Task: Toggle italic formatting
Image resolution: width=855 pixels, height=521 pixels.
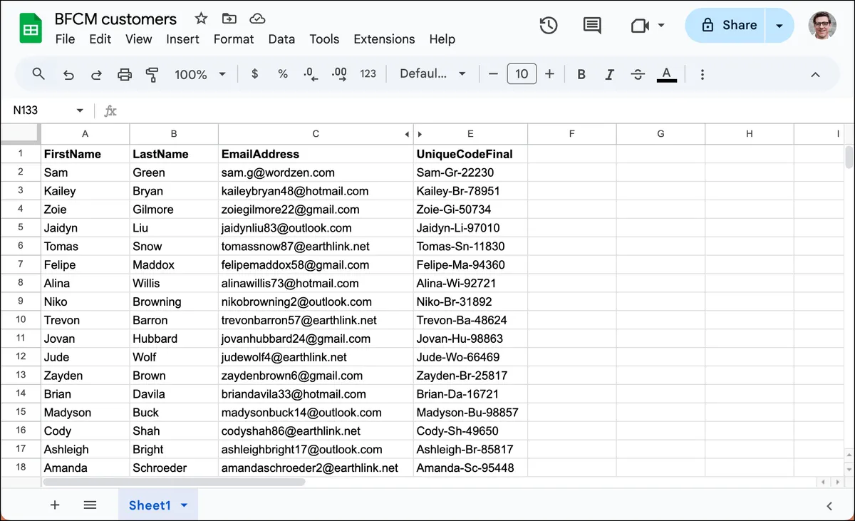Action: tap(609, 74)
